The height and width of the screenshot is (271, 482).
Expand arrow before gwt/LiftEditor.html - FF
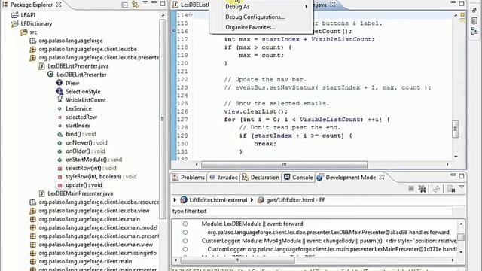point(252,200)
